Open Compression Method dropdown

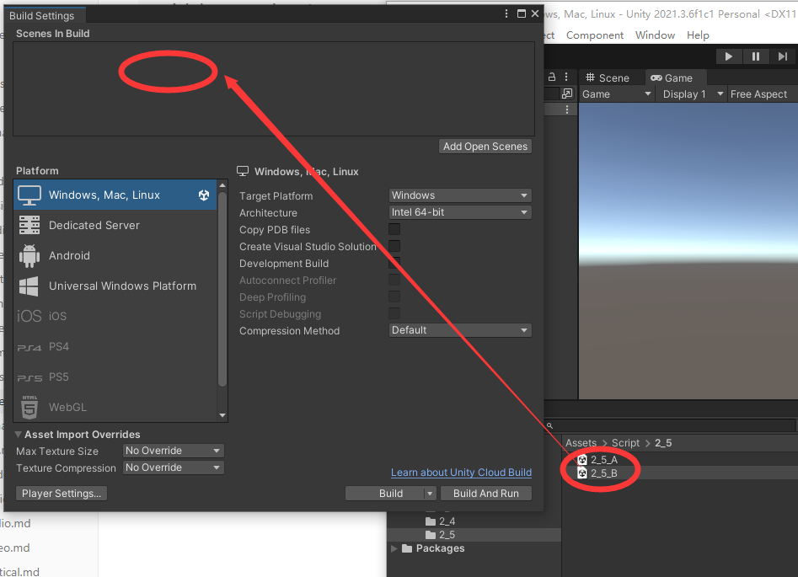[460, 330]
